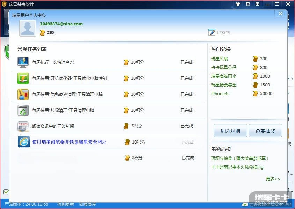Click the 更多>> link
This screenshot has width=295, height=209.
coord(273,179)
